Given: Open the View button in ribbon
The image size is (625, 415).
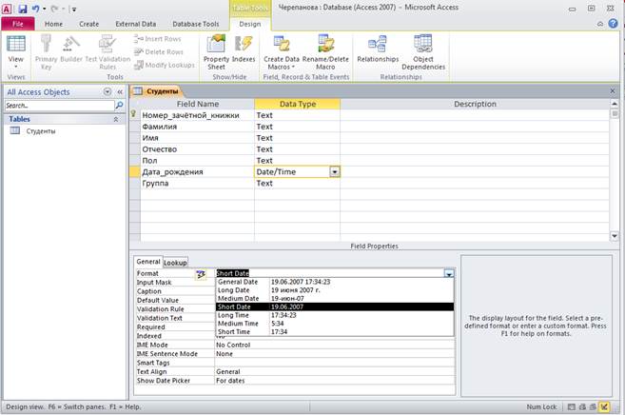Looking at the screenshot, I should pyautogui.click(x=16, y=51).
